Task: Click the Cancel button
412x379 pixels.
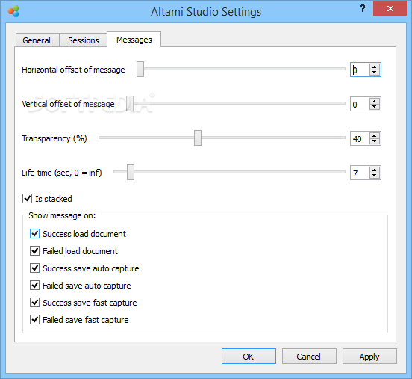Action: click(309, 357)
